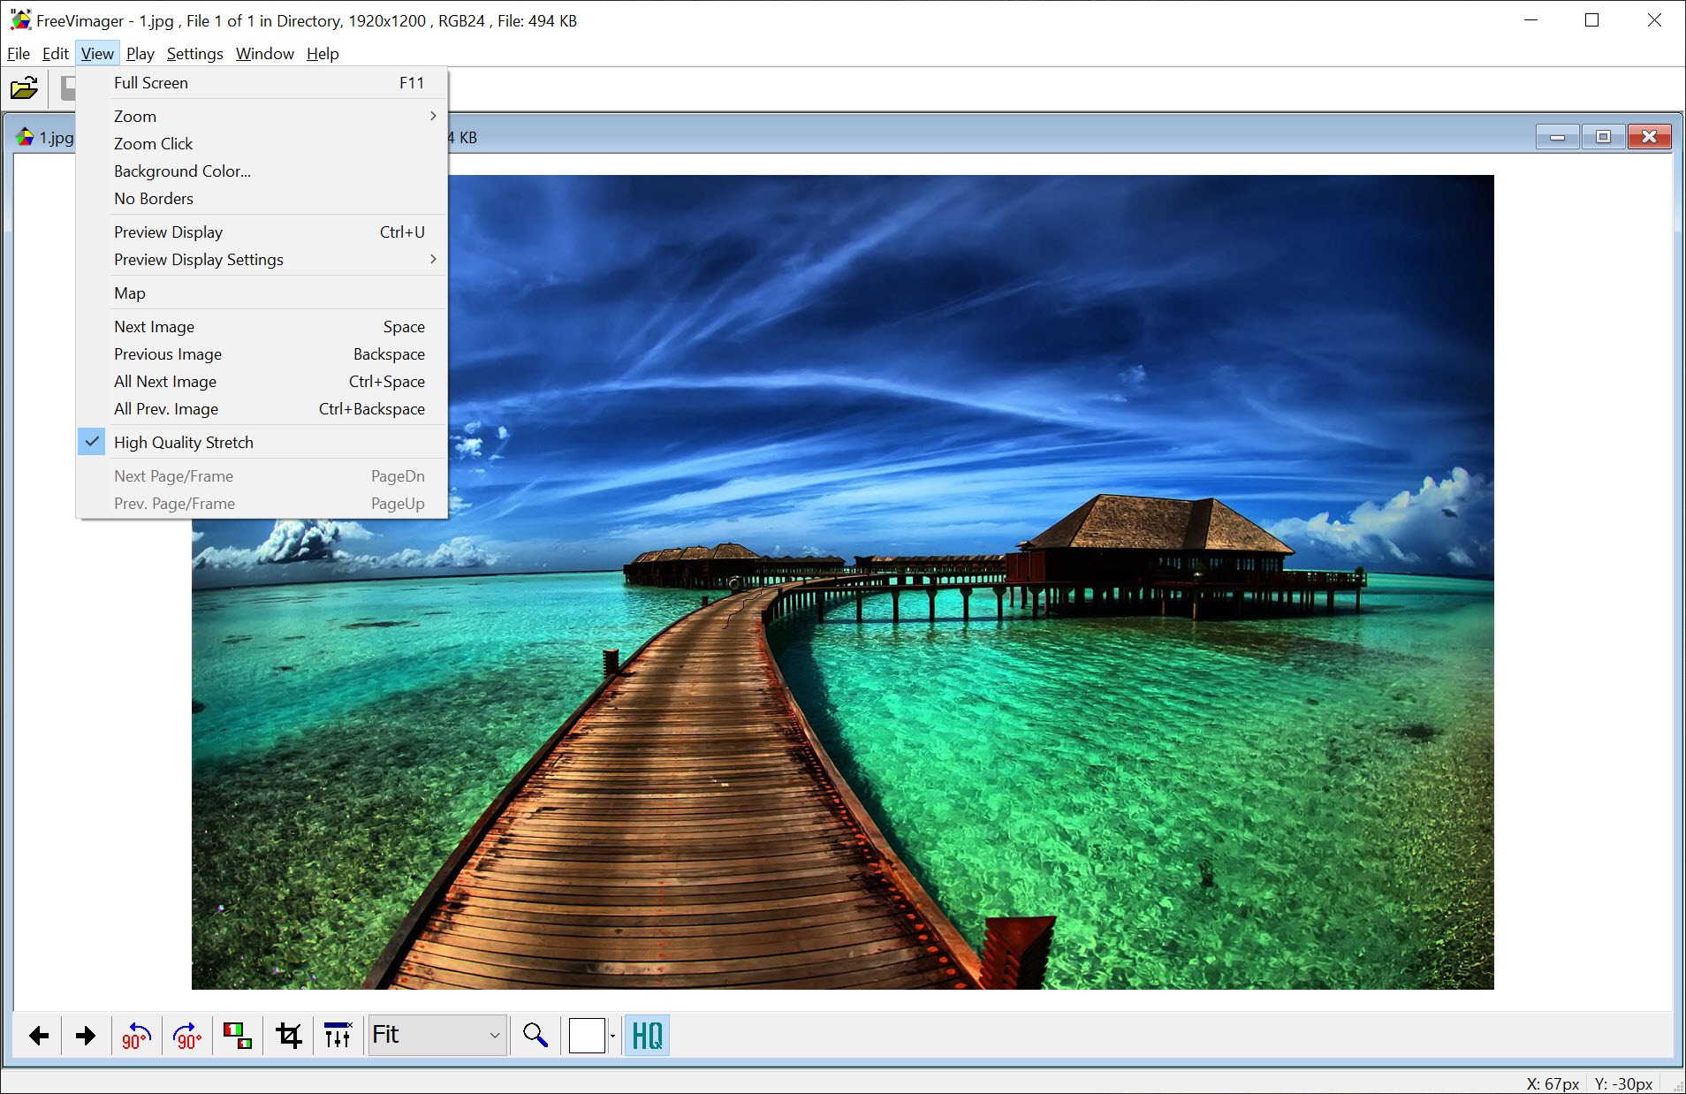Open the Settings menu

(194, 54)
